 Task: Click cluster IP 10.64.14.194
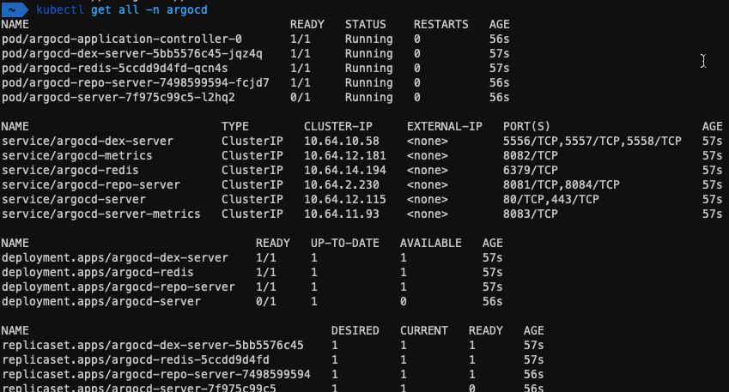(x=345, y=171)
